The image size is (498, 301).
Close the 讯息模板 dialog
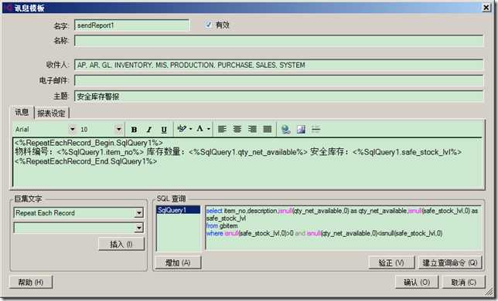(486, 7)
